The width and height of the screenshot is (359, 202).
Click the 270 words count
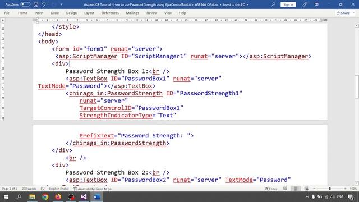point(29,189)
